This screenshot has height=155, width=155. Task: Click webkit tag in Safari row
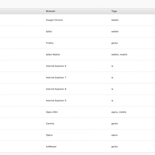pos(115,32)
